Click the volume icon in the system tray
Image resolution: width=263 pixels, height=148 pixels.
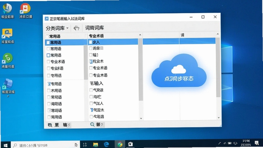point(235,143)
